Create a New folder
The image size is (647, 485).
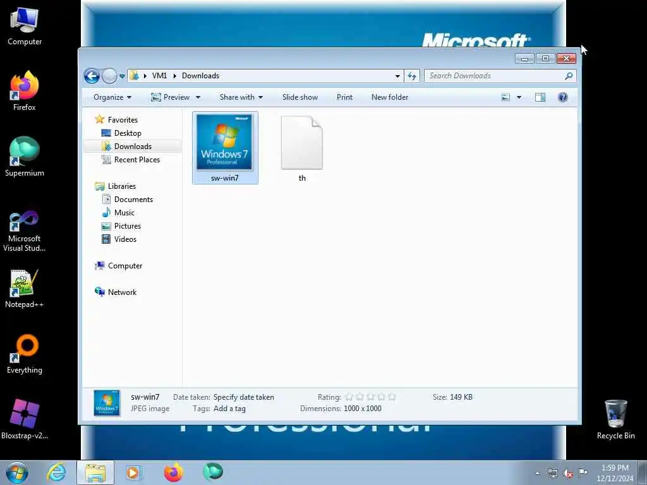click(x=389, y=97)
